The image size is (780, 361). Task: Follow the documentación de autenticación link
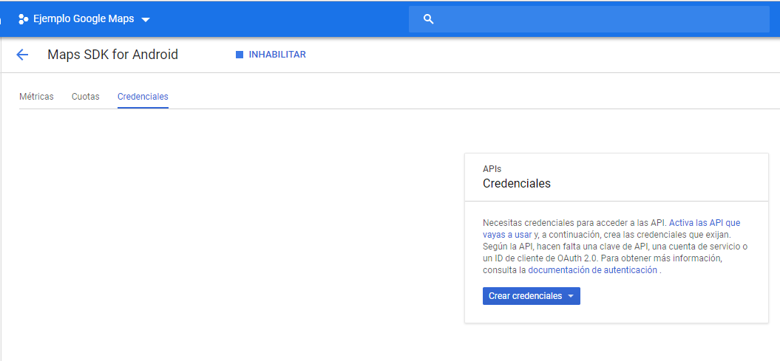tap(592, 270)
